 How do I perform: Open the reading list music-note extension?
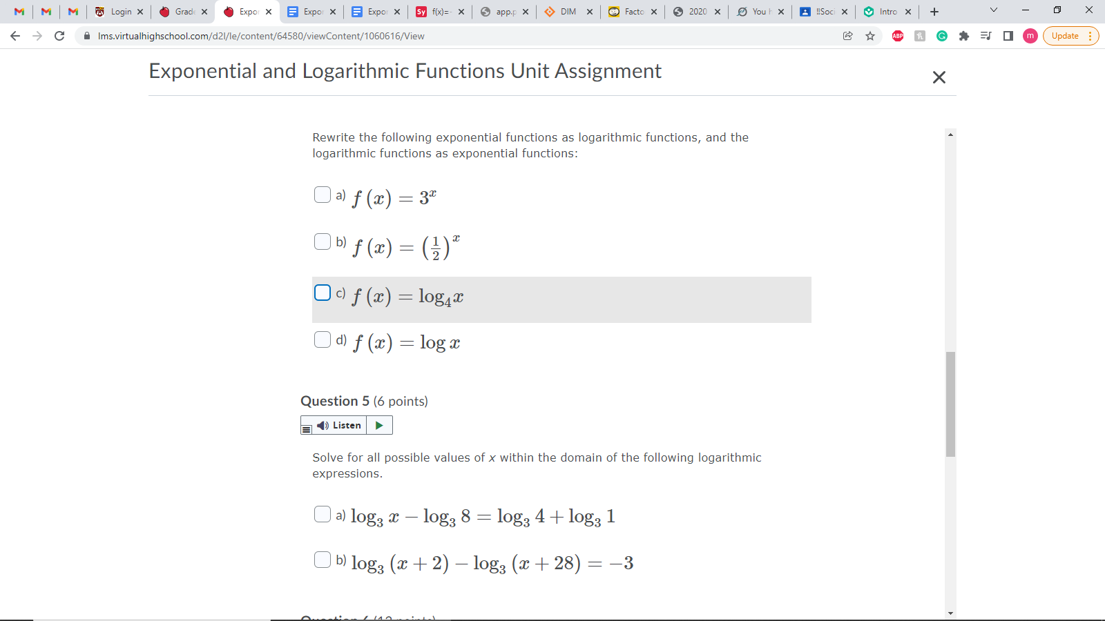tap(986, 36)
